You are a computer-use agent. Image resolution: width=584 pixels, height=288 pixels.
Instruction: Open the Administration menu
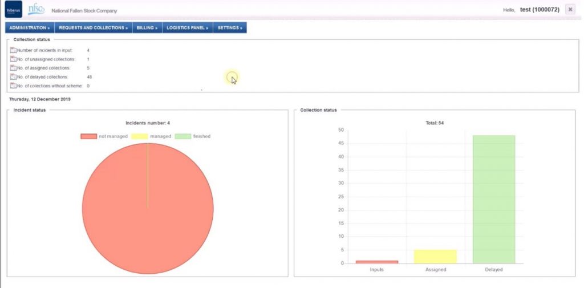point(30,27)
